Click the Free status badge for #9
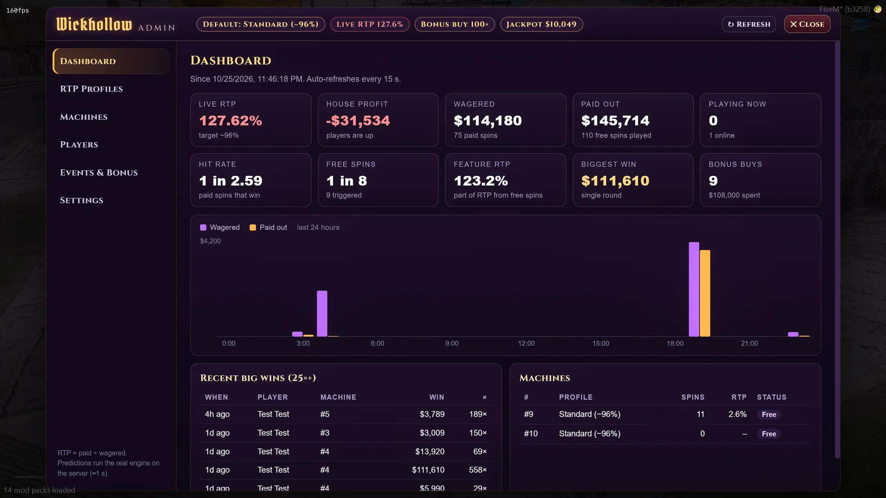This screenshot has width=886, height=498. [769, 415]
